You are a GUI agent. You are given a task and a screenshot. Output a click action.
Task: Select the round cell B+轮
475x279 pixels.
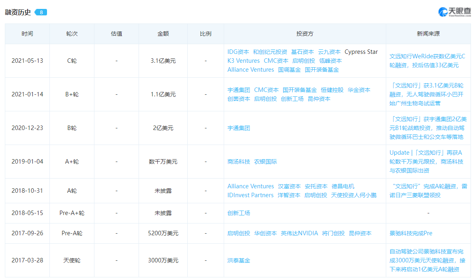coord(72,94)
